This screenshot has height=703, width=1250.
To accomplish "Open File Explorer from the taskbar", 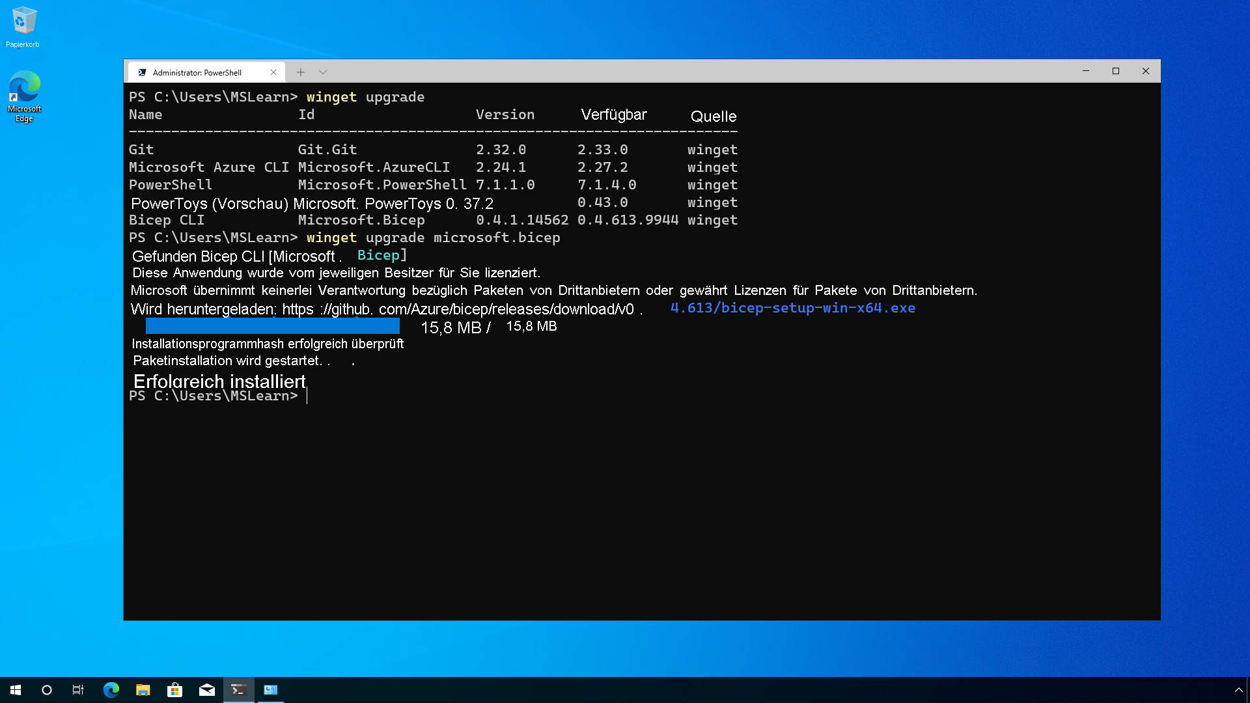I will [x=143, y=690].
